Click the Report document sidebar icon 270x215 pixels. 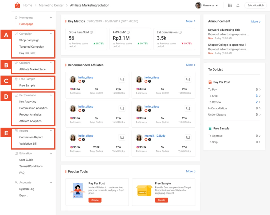(x=16, y=131)
